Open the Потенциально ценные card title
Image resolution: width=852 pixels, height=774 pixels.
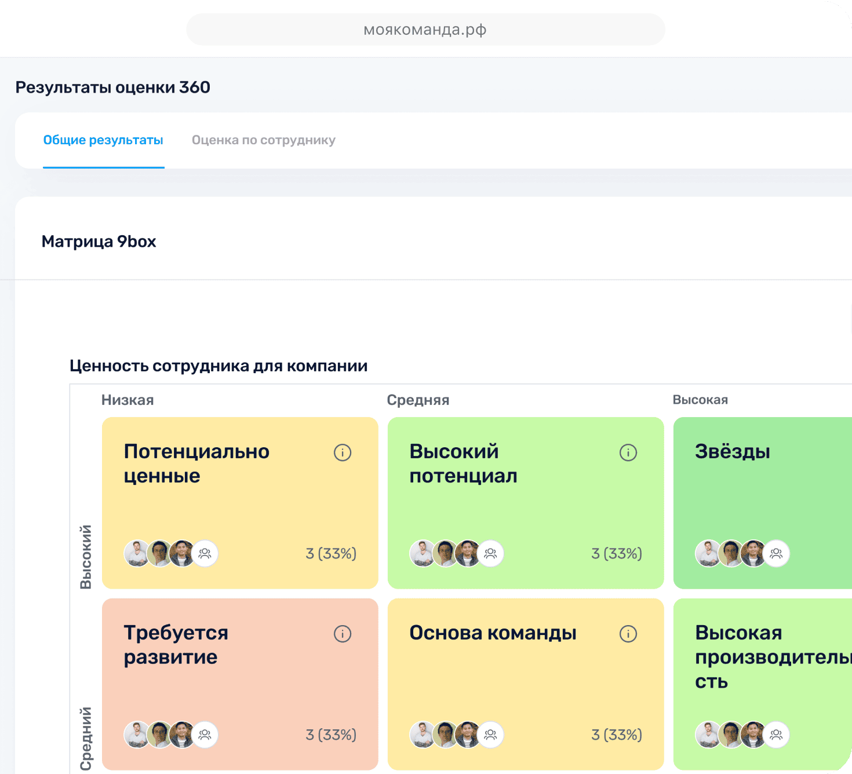click(x=196, y=463)
